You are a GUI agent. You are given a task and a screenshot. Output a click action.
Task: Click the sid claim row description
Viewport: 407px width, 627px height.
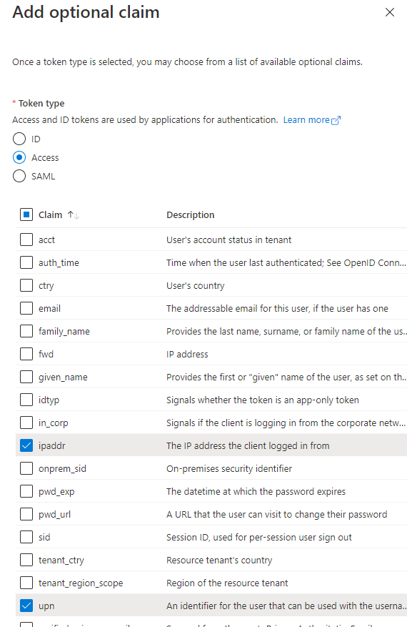[x=258, y=538]
